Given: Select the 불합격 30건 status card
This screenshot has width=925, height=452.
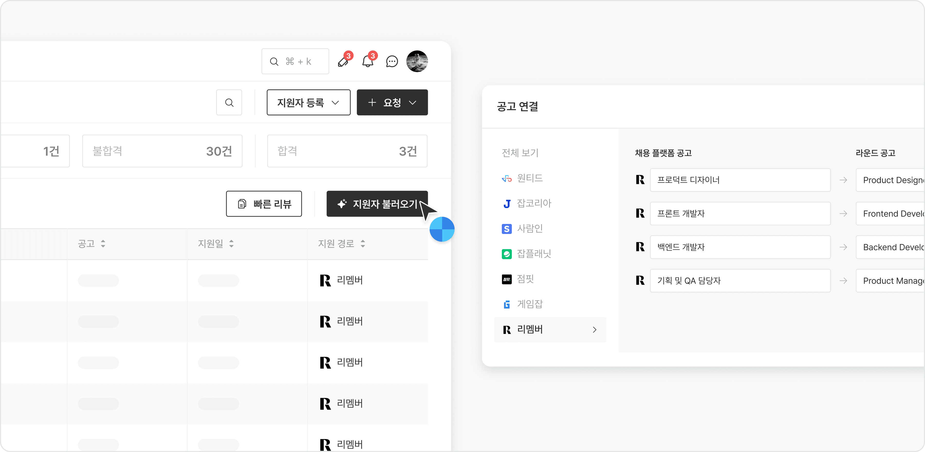Looking at the screenshot, I should click(162, 151).
